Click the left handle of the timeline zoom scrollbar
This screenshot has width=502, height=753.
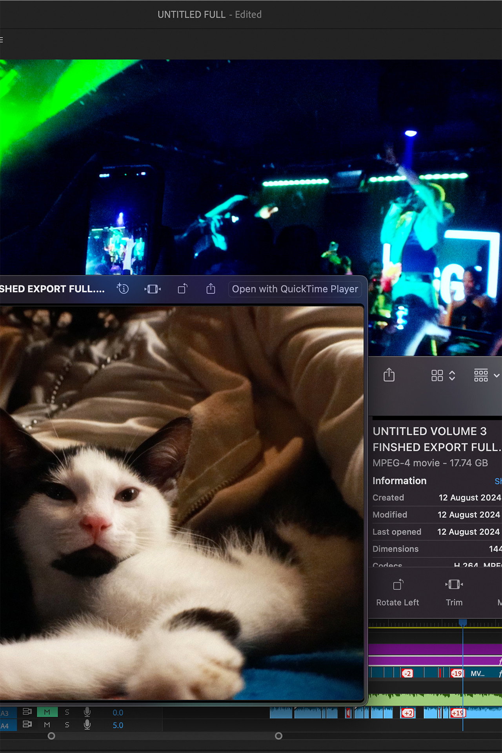(51, 736)
